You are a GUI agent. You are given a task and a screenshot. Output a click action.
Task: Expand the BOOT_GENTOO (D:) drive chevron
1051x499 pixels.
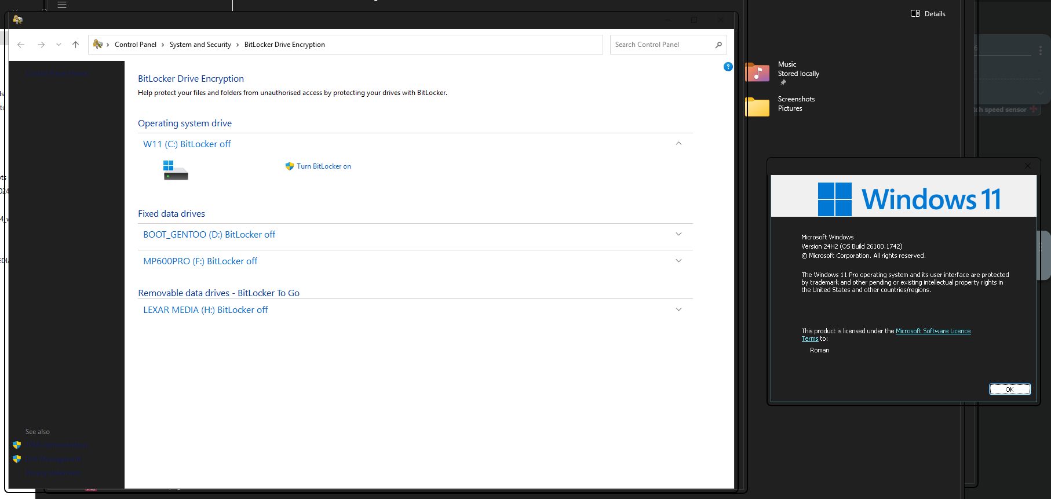[678, 234]
